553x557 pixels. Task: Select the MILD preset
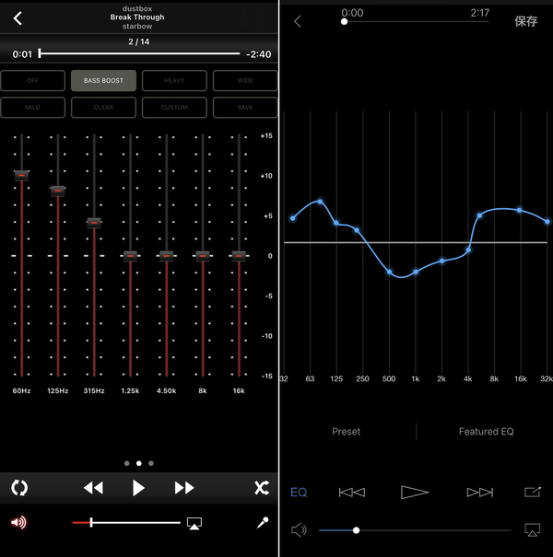[x=32, y=108]
